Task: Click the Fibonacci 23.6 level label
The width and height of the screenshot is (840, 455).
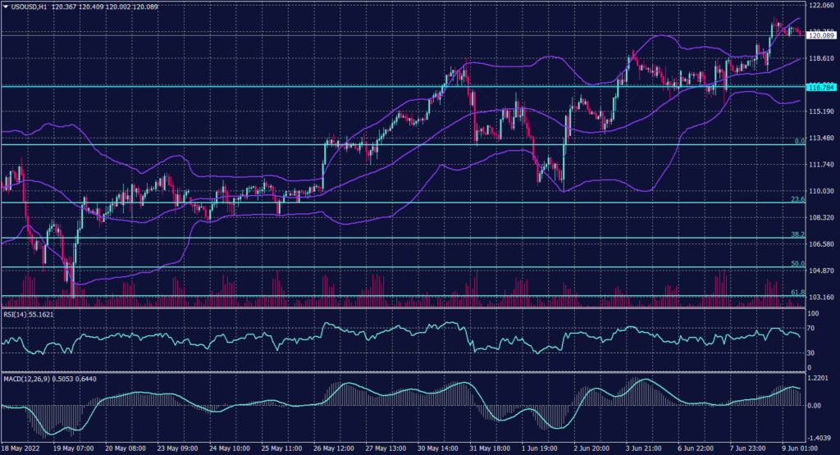Action: tap(796, 199)
